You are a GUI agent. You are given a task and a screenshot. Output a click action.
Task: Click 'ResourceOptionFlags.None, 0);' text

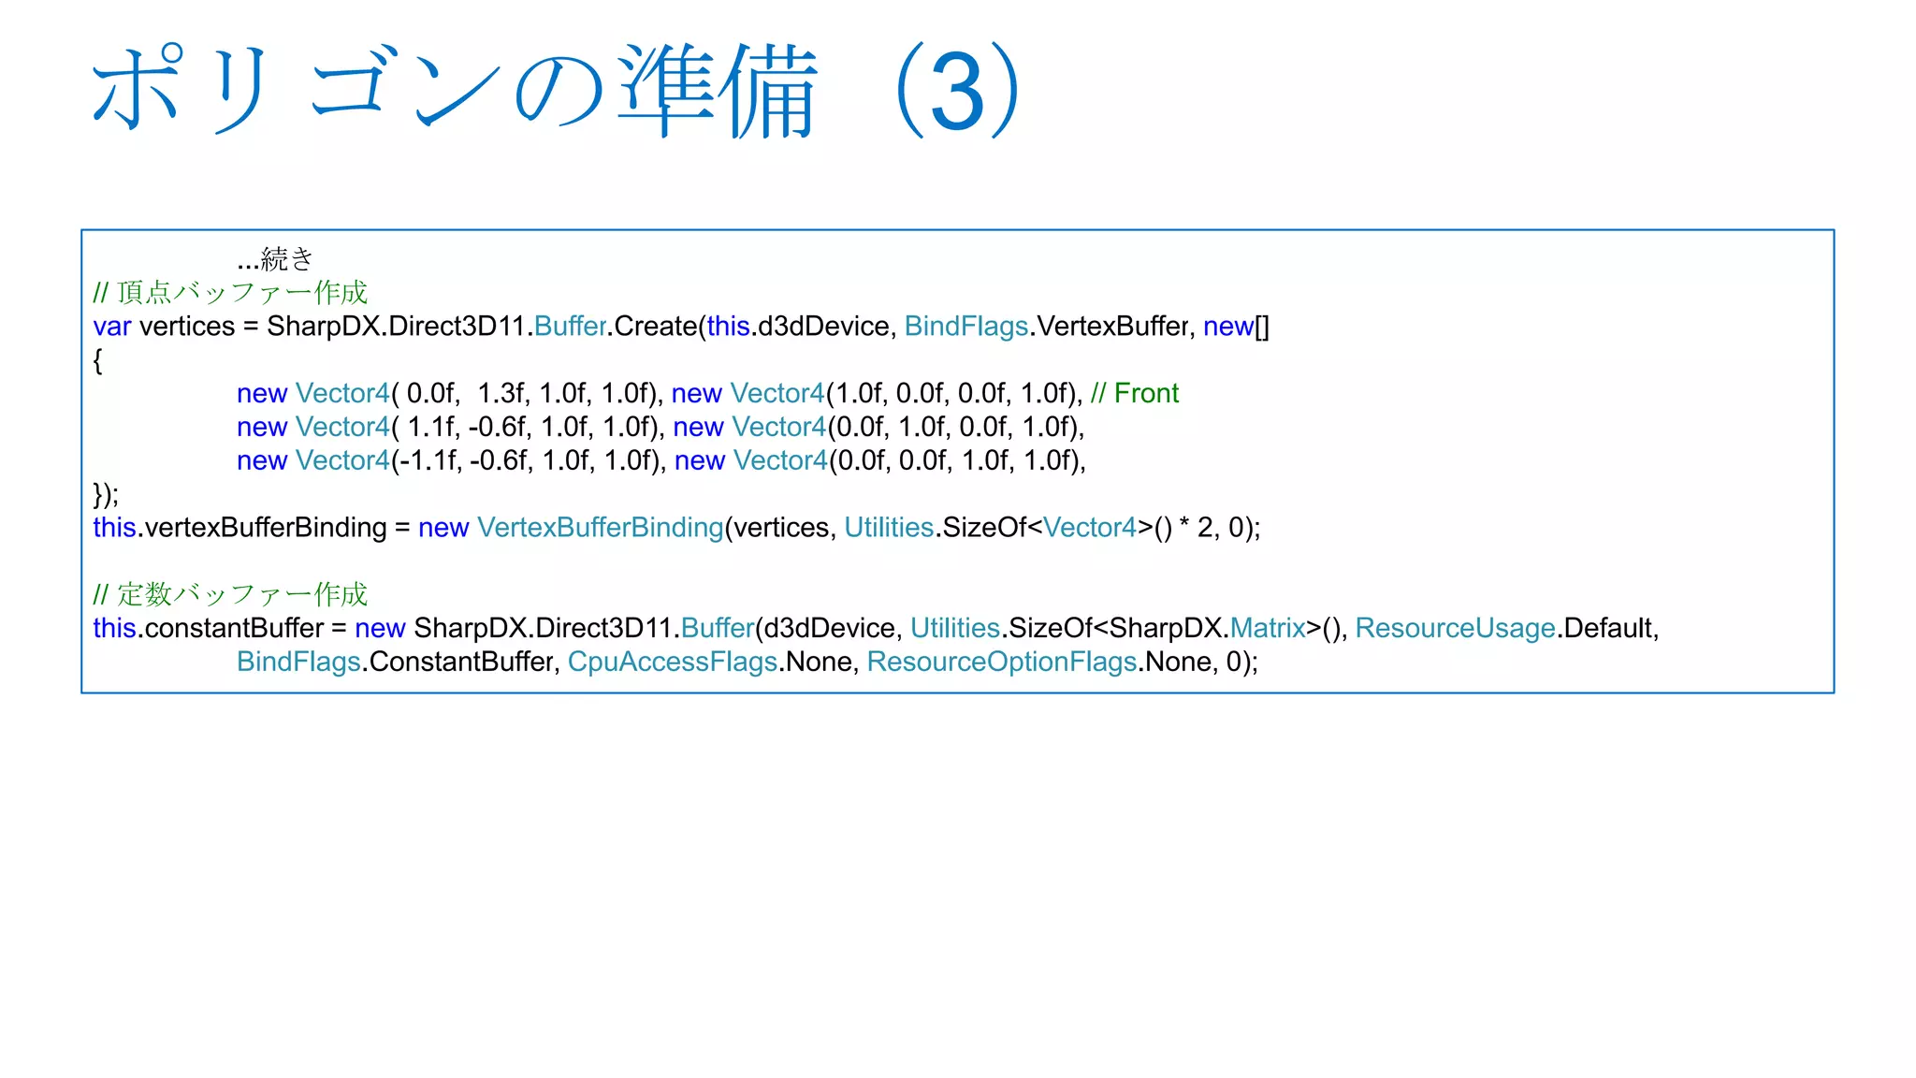[1063, 662]
